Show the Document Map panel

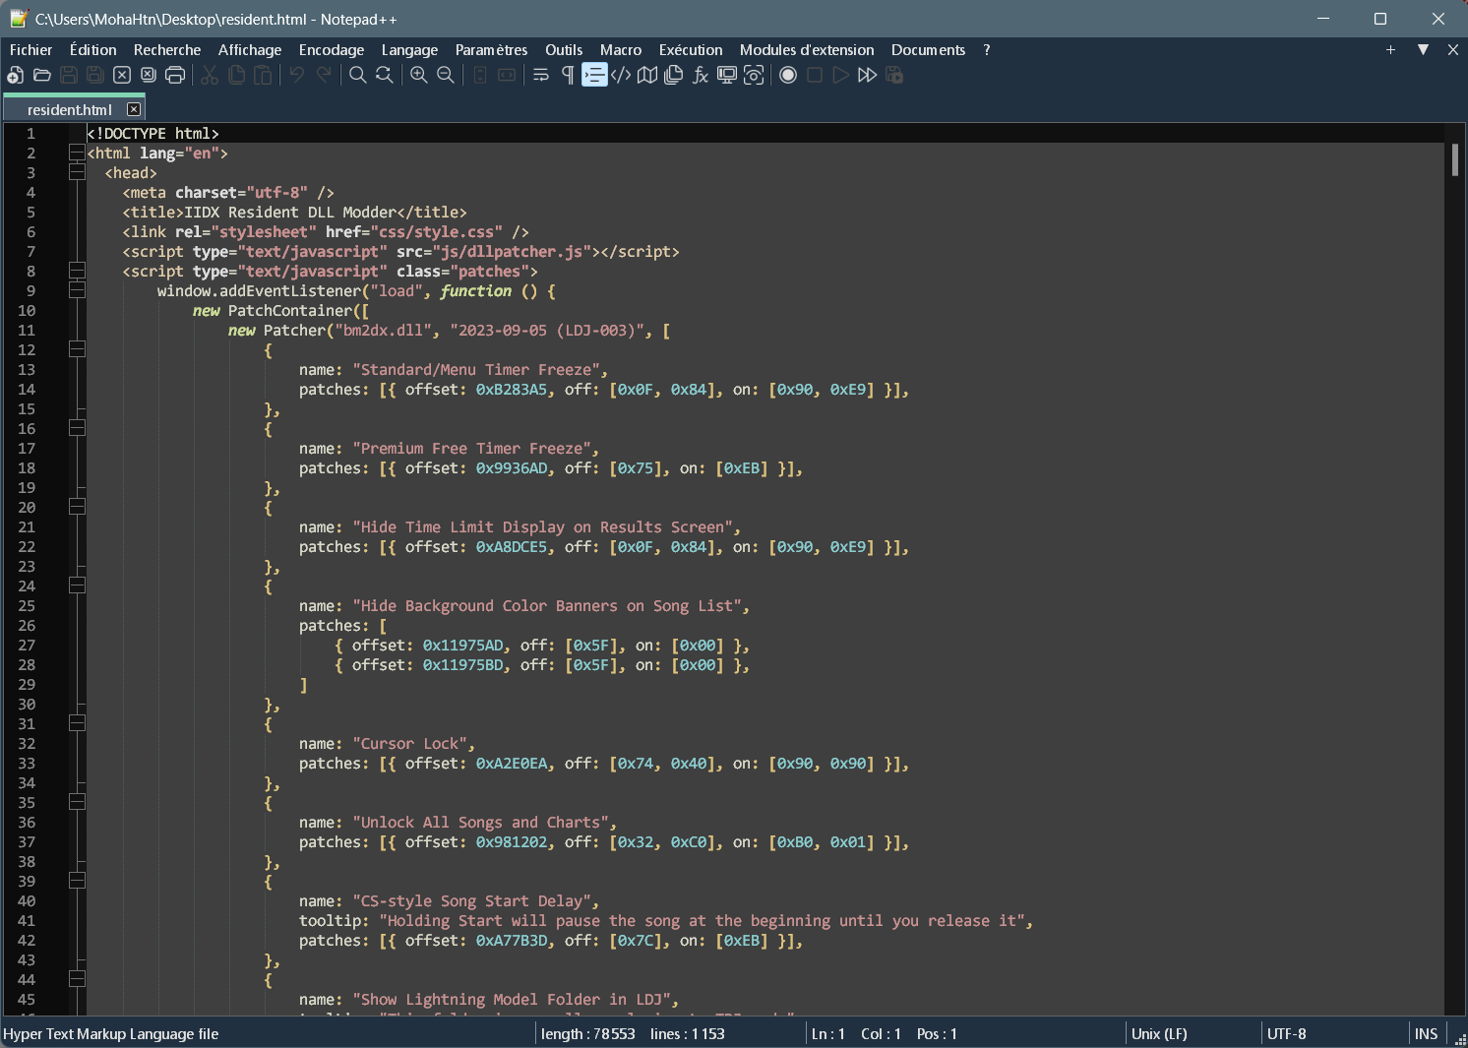[x=647, y=76]
